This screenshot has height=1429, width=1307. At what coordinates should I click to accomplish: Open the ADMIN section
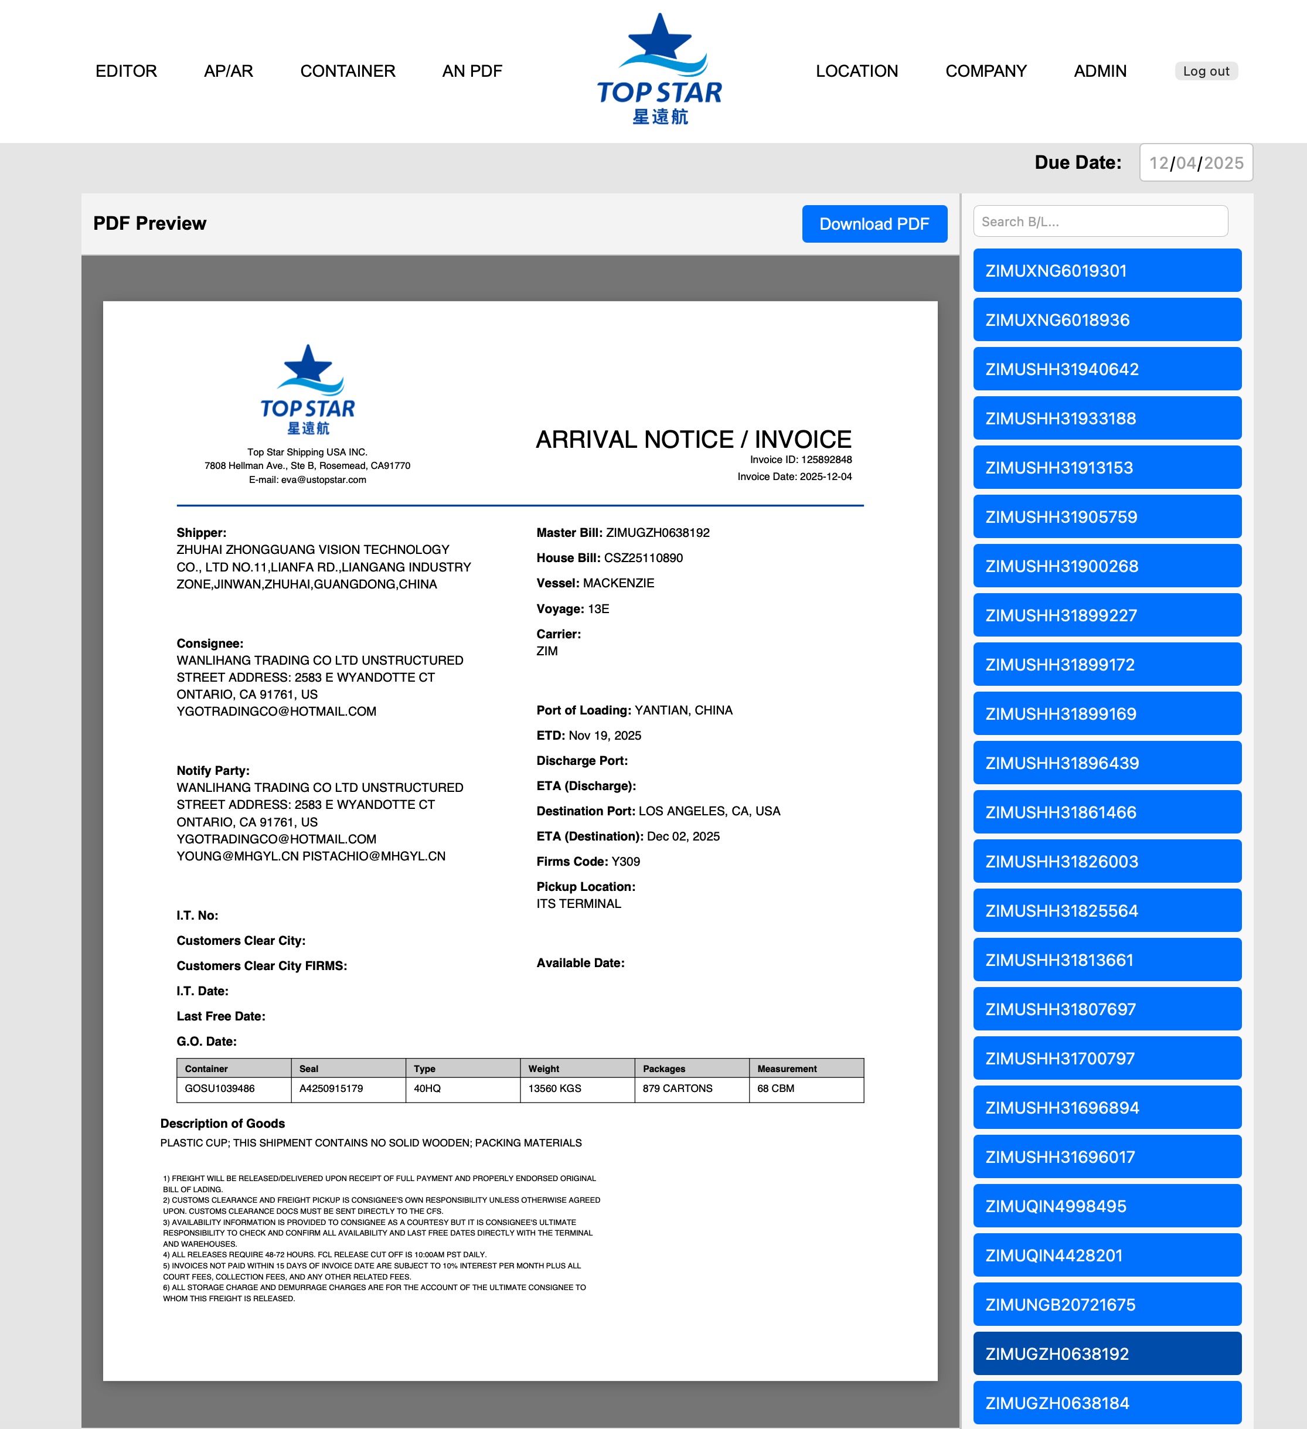pyautogui.click(x=1100, y=71)
